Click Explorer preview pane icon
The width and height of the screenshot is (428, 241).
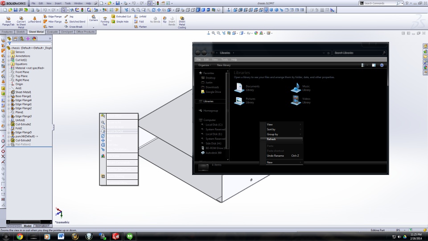click(374, 65)
